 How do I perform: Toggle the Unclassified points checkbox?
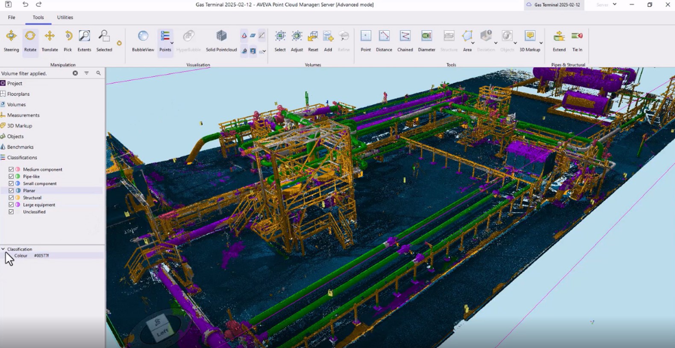pos(11,212)
